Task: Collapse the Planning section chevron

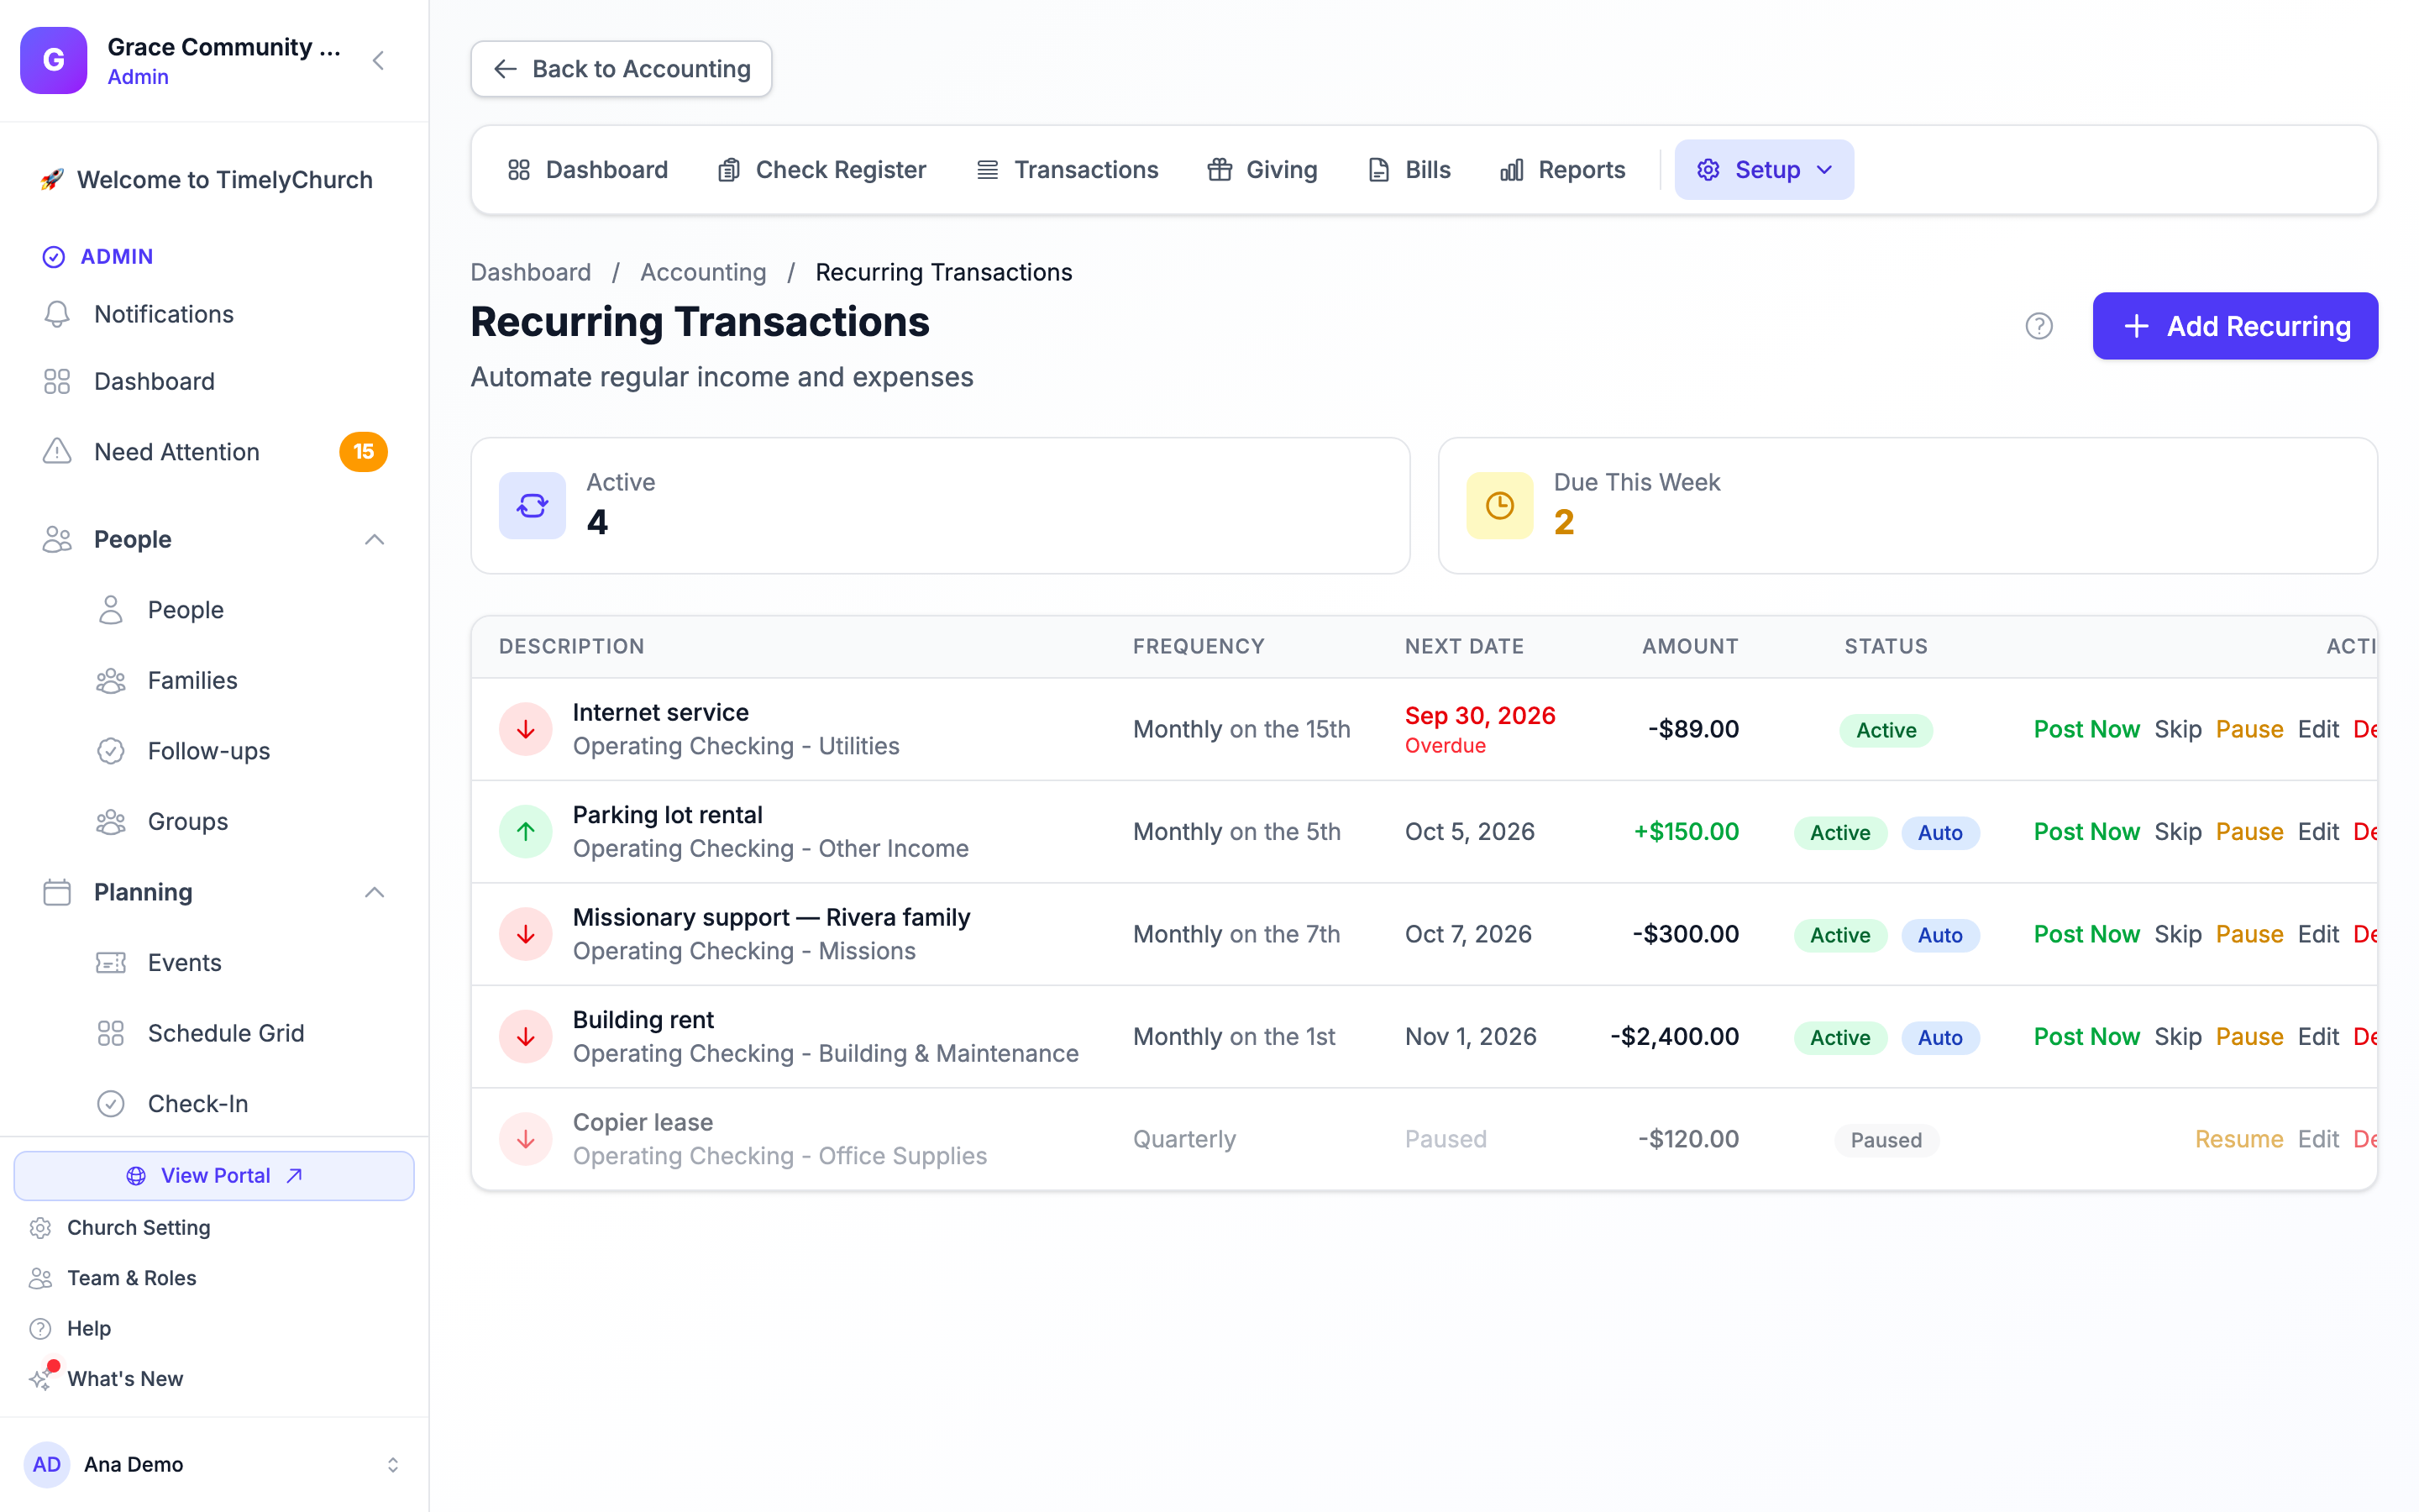Action: (x=374, y=892)
